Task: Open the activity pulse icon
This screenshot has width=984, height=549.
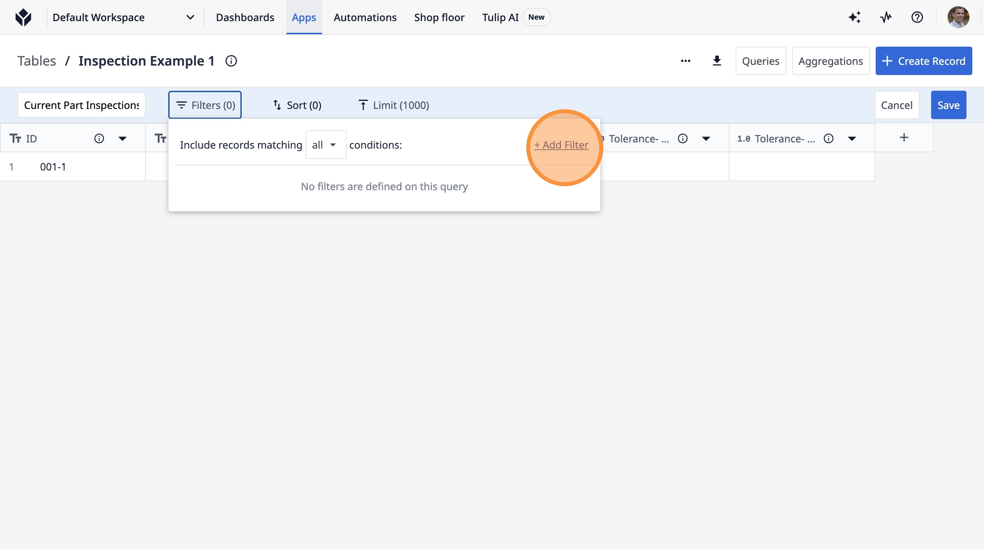Action: 886,17
